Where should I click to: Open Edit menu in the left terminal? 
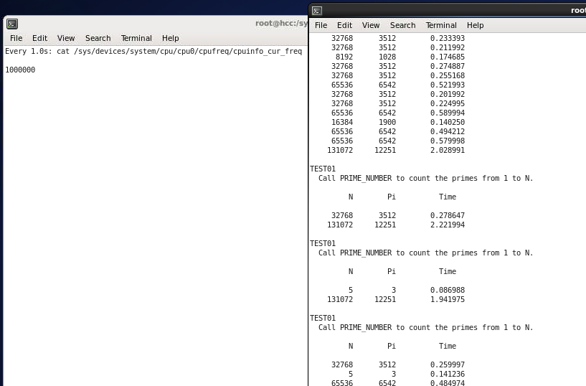point(39,38)
